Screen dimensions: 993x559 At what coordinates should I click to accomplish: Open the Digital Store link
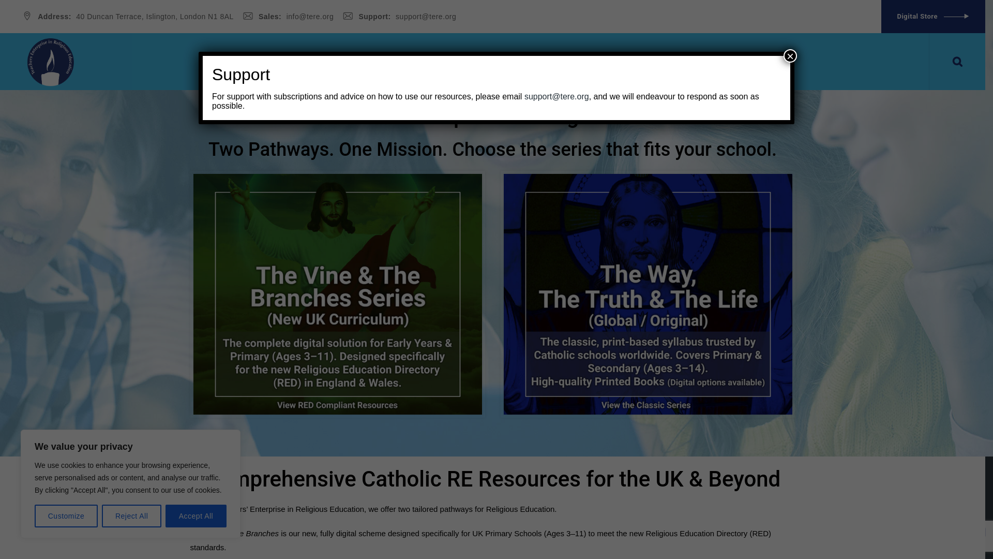point(933,17)
